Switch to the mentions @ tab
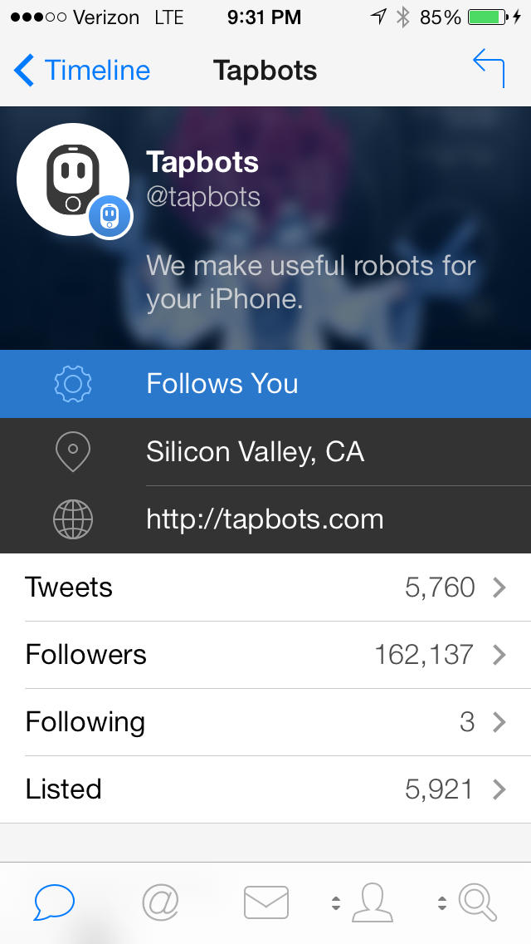The height and width of the screenshot is (944, 531). click(161, 902)
